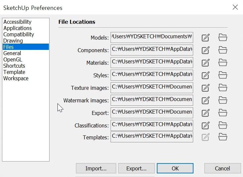Edit the Styles file location
Screen dimensions: 243x177
pos(205,75)
